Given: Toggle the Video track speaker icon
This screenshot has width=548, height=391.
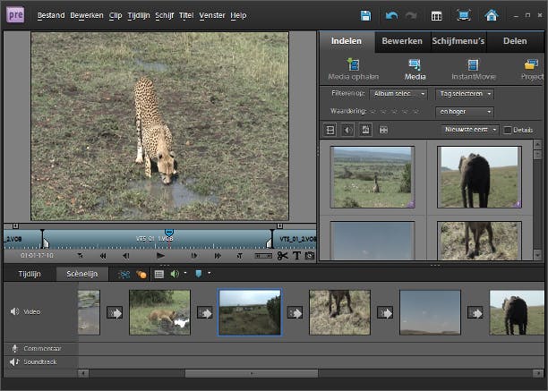Looking at the screenshot, I should tap(14, 312).
